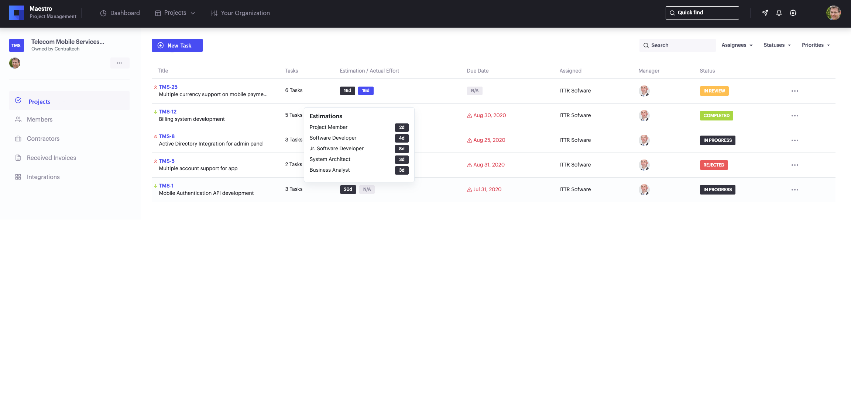Viewport: 851px width, 413px height.
Task: Open the notifications bell
Action: point(779,13)
